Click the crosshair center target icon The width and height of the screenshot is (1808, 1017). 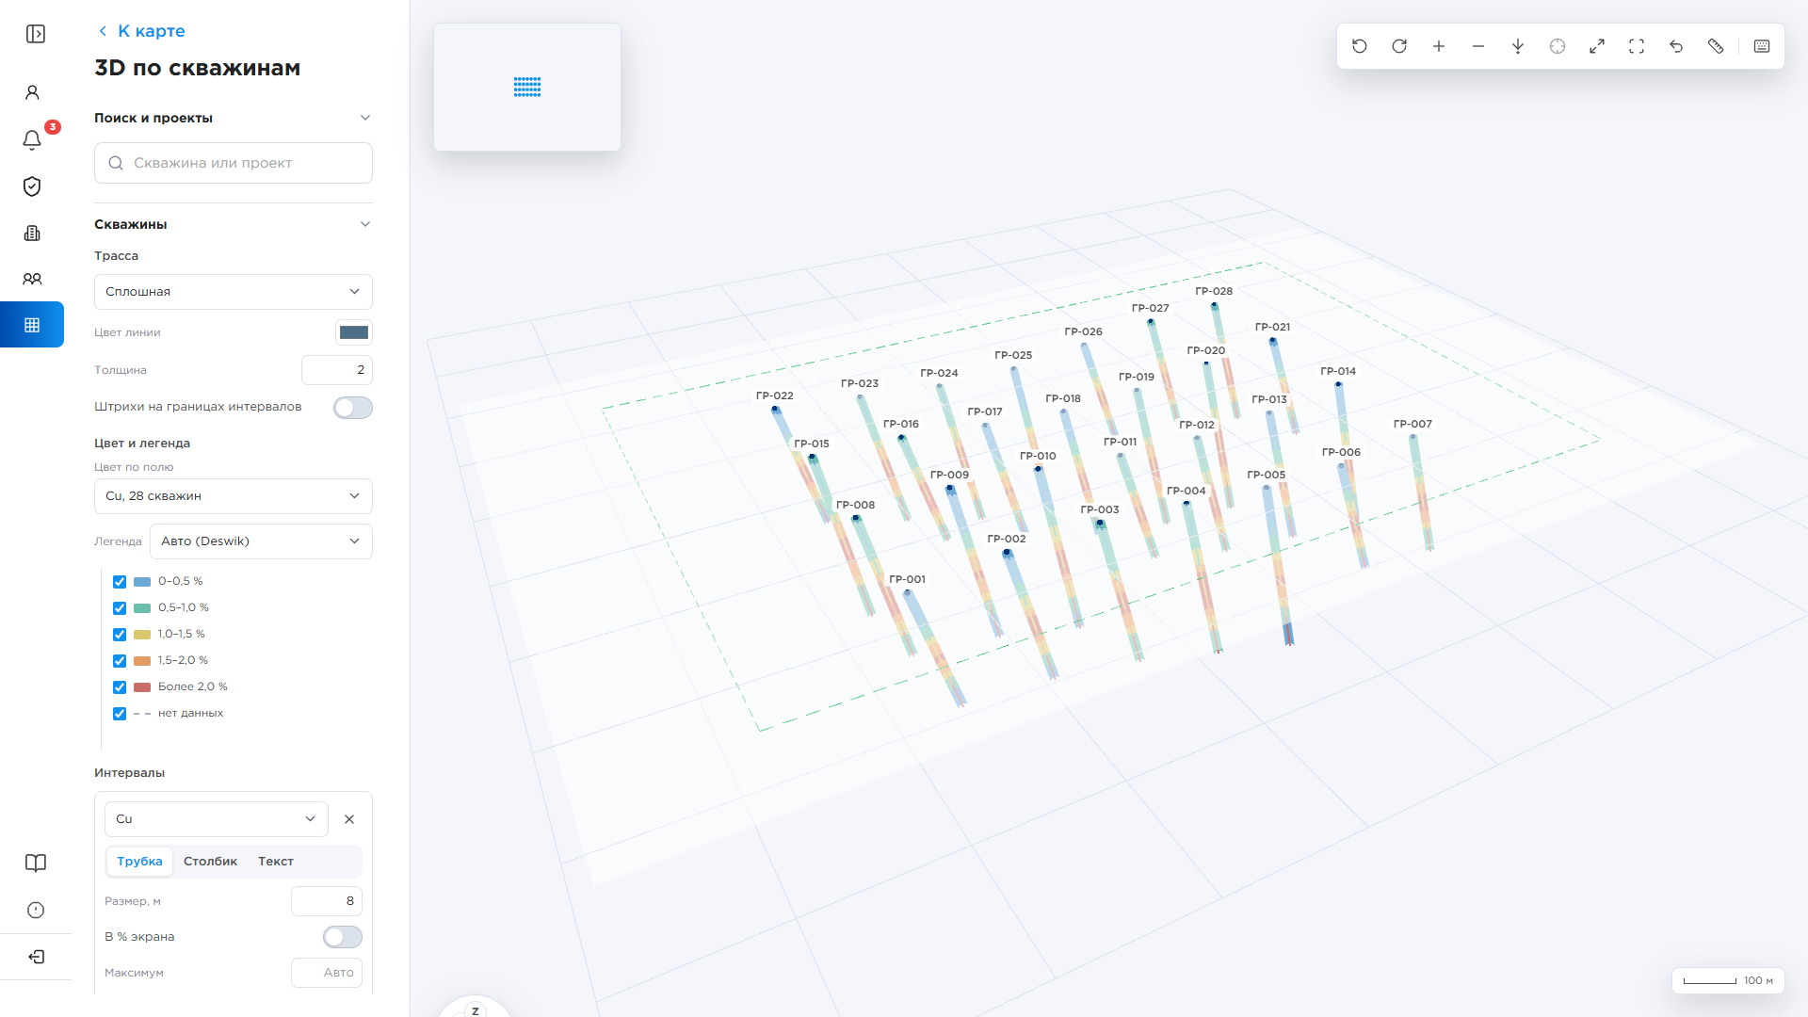1558,46
